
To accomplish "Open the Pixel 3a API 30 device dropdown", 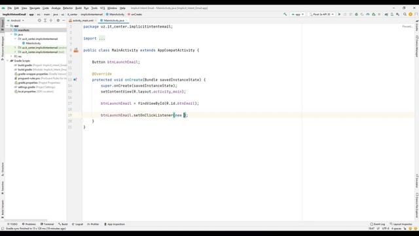I will (321, 14).
